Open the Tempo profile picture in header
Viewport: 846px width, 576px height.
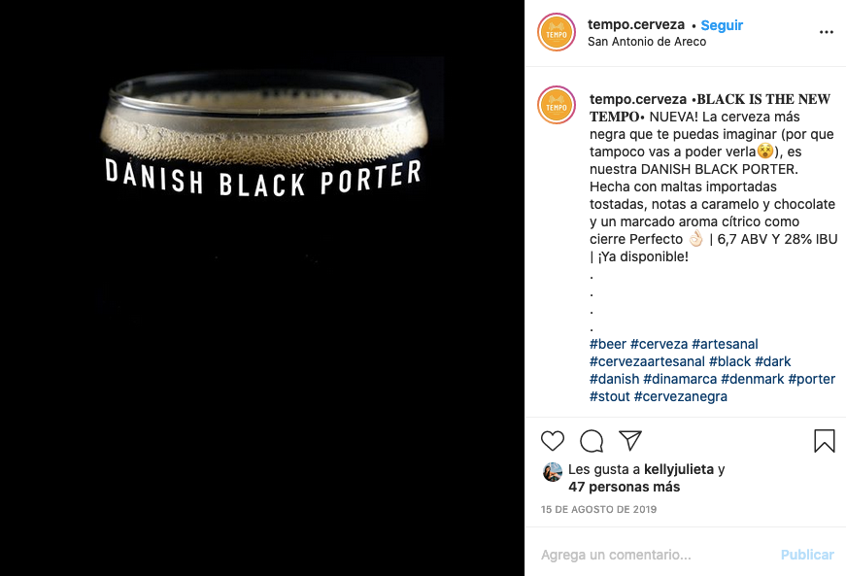tap(557, 32)
